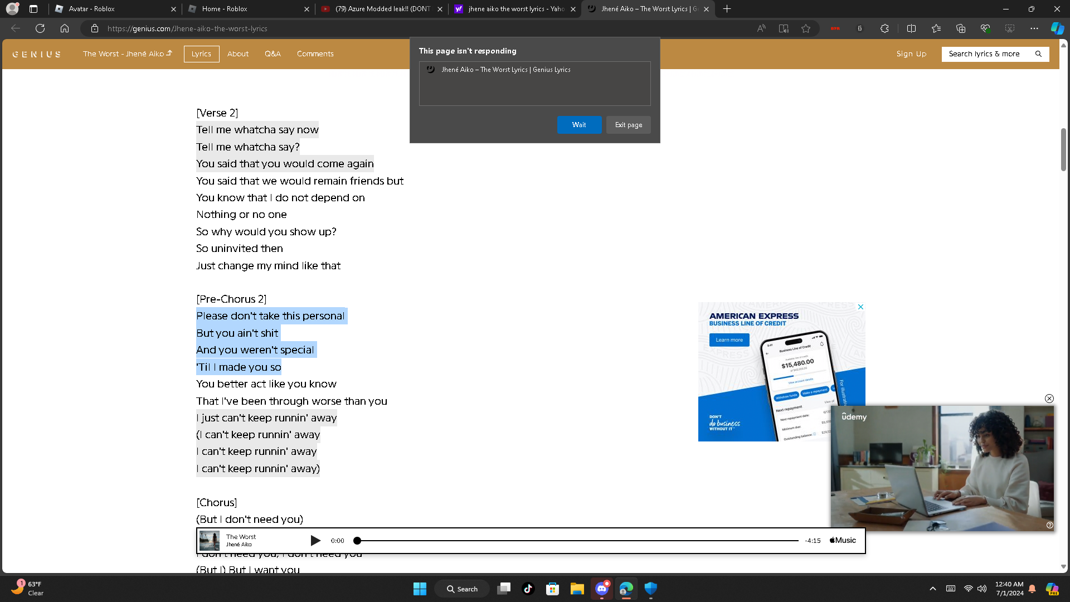Open File Explorer from the taskbar
The width and height of the screenshot is (1070, 602).
pyautogui.click(x=577, y=589)
